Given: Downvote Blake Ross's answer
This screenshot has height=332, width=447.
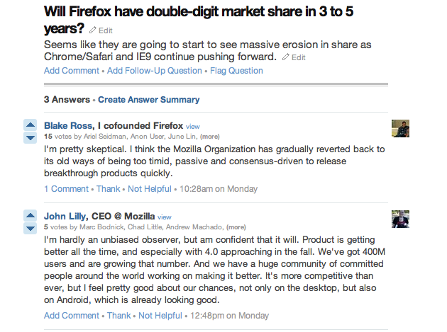Looking at the screenshot, I should 31,137.
